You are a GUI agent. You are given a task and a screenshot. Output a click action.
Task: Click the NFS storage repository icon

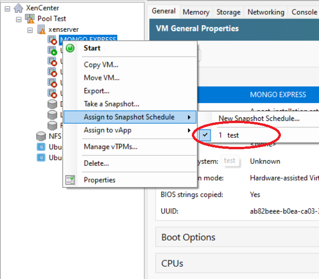(x=41, y=136)
